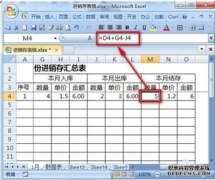Select cell N4 containing 1.2

click(x=168, y=96)
